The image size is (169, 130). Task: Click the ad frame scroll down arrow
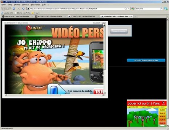coord(104,93)
